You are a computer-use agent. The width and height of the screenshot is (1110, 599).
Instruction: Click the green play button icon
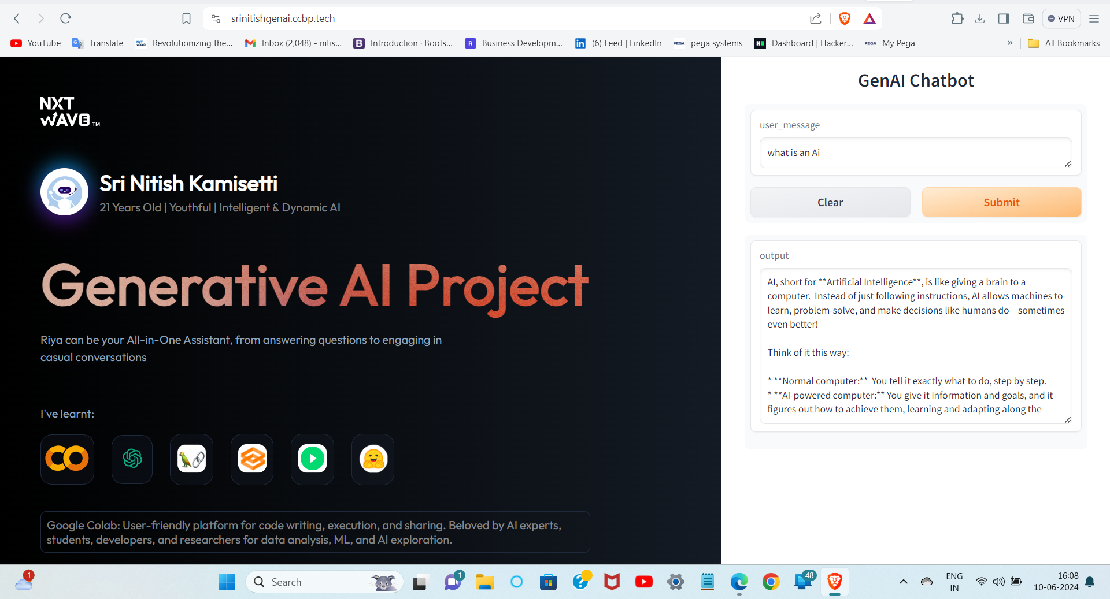tap(312, 459)
